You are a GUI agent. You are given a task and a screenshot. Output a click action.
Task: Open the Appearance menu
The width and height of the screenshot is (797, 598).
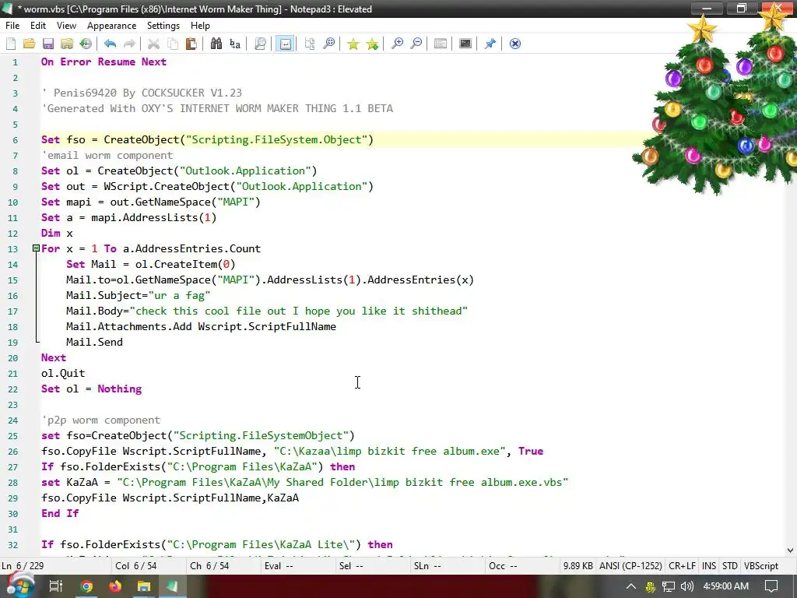tap(111, 26)
